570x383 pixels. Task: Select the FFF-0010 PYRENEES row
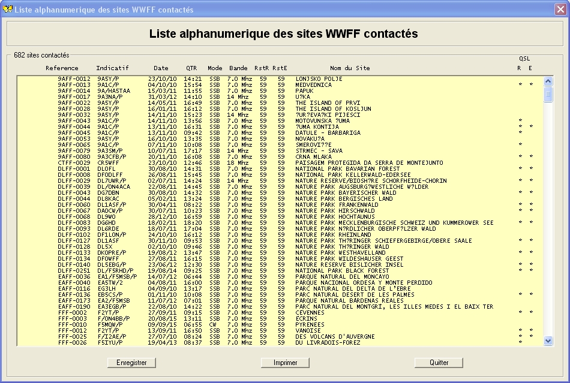(x=280, y=324)
